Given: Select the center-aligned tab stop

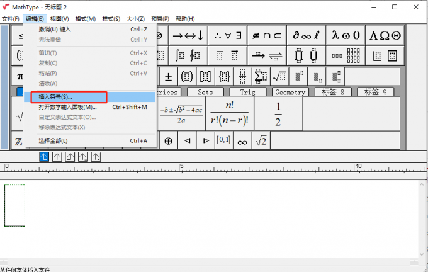Looking at the screenshot, I should (57, 157).
